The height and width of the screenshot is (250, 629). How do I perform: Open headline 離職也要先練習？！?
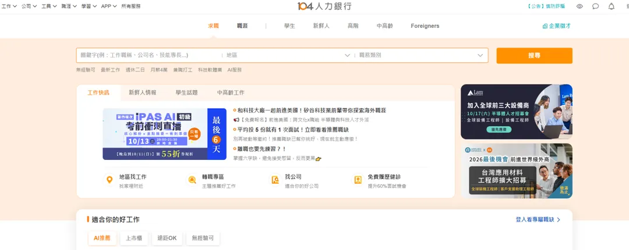(262, 149)
